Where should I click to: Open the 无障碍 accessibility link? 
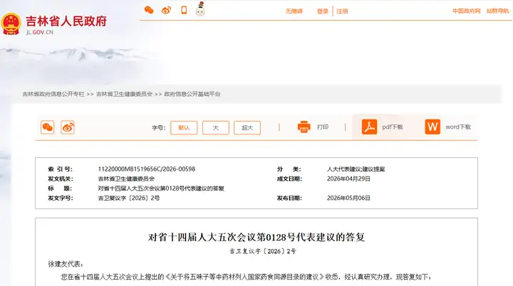tap(294, 11)
